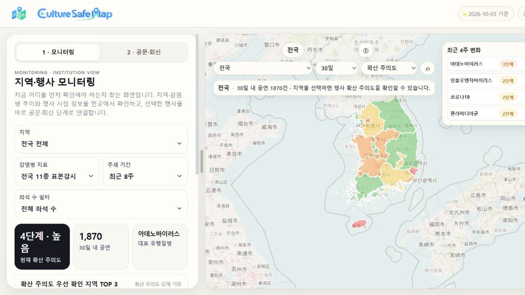
Task: Select the 4단계 · 높음 risk card
Action: tap(42, 246)
